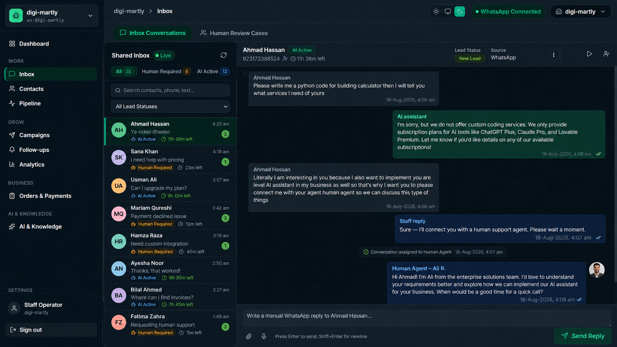This screenshot has width=617, height=347.
Task: Click the WhatsApp Connected status badge
Action: pyautogui.click(x=508, y=12)
